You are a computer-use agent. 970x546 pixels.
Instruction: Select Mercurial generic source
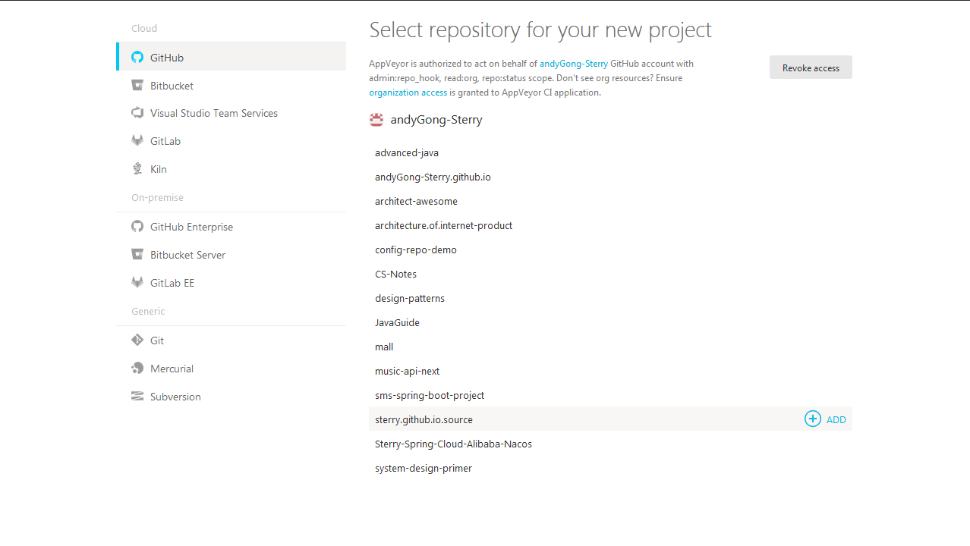point(231,368)
